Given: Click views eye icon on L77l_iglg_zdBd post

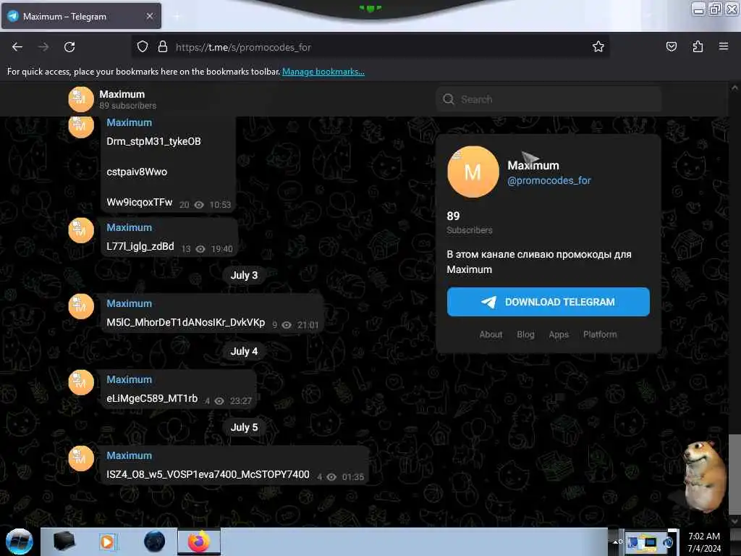Looking at the screenshot, I should pyautogui.click(x=200, y=249).
